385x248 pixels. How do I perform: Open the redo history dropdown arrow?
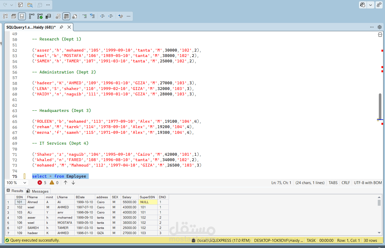pyautogui.click(x=12, y=5)
